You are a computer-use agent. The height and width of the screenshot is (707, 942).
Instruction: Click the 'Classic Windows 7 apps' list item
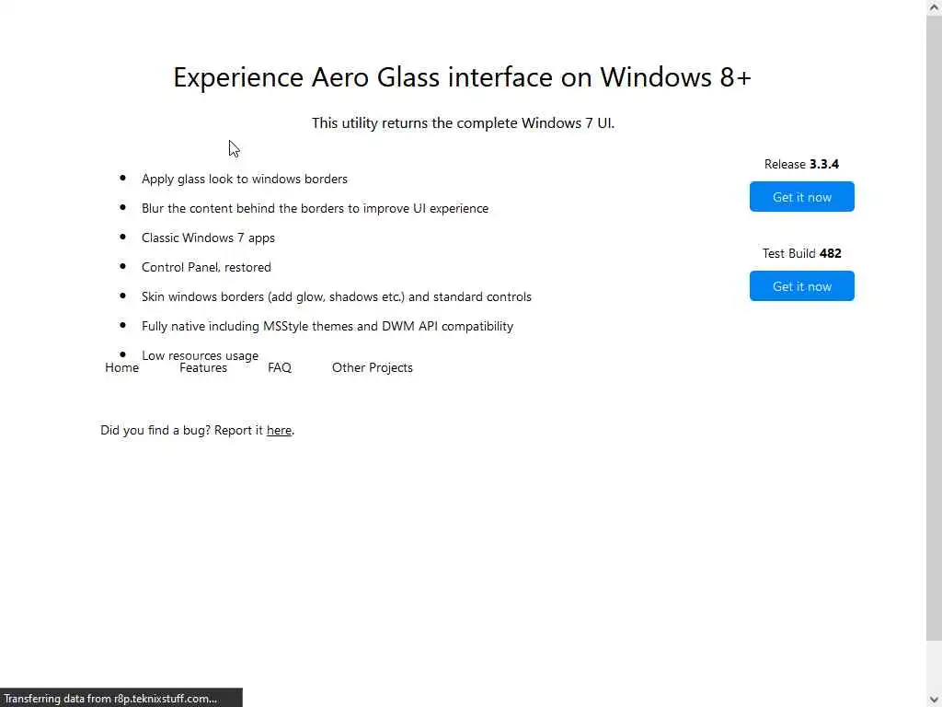click(208, 238)
